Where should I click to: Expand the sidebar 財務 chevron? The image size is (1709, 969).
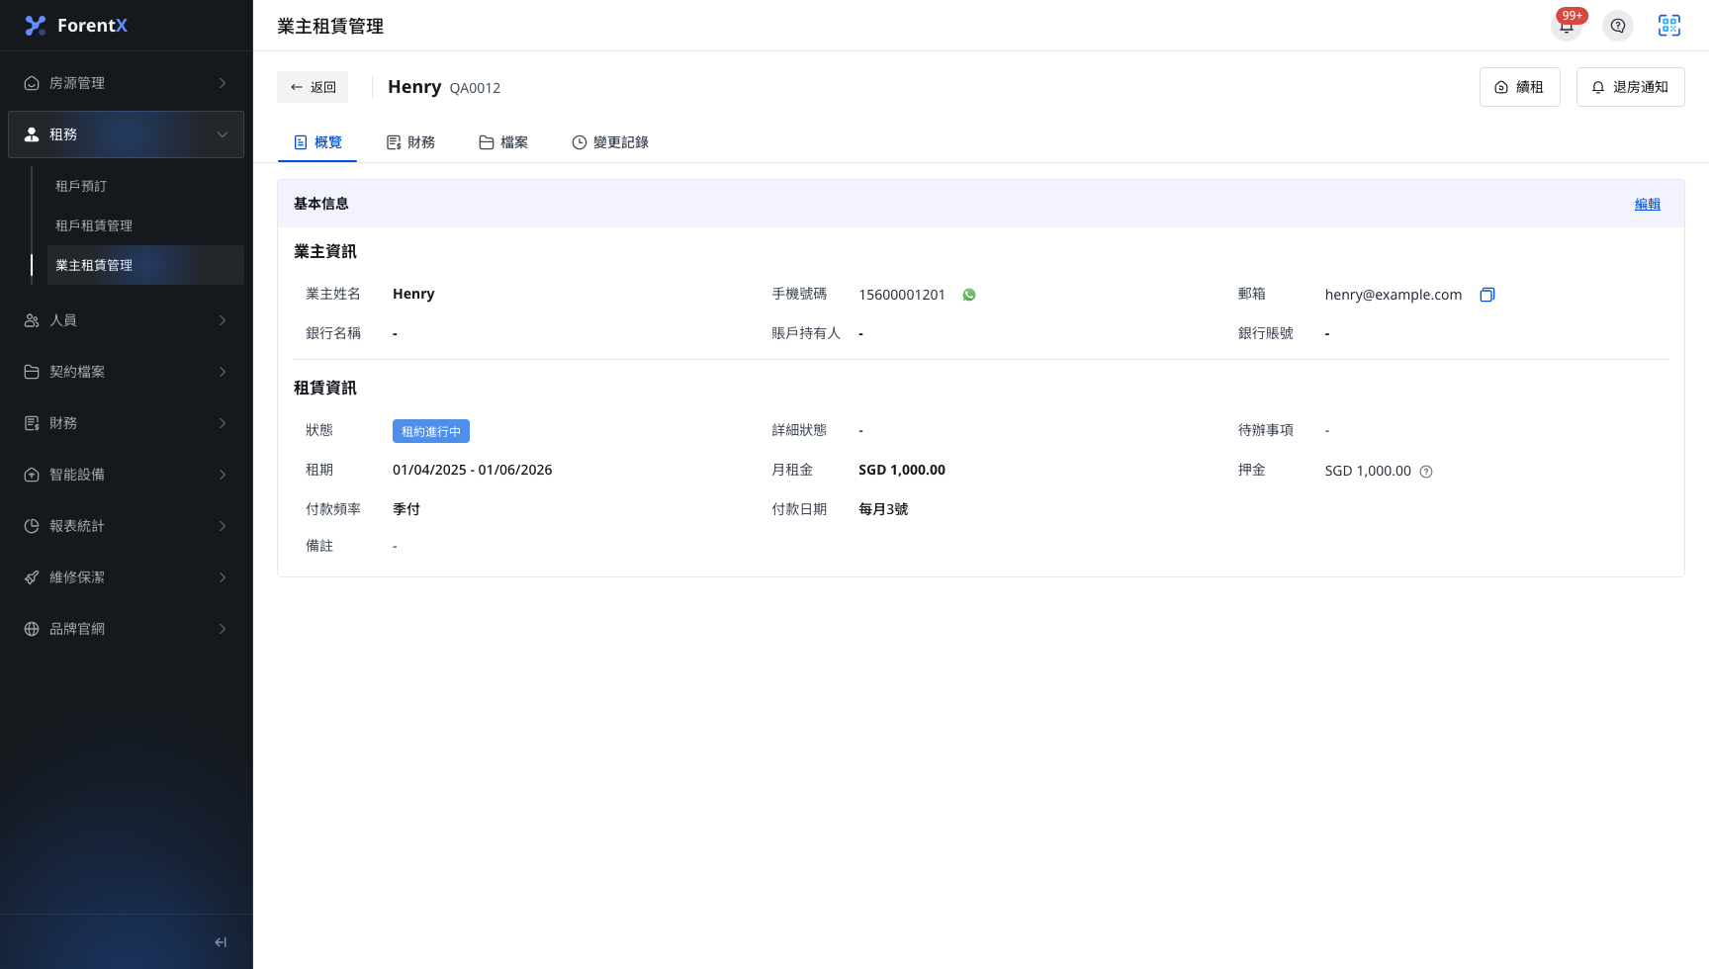pyautogui.click(x=223, y=423)
